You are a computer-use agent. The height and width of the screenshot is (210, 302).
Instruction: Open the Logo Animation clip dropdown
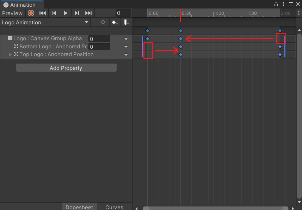(45, 22)
